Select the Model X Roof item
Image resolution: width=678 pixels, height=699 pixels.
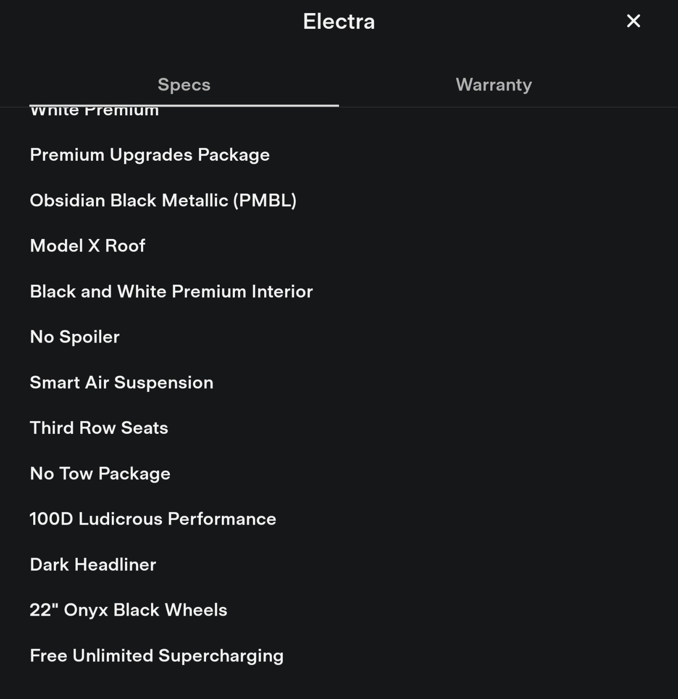(87, 246)
